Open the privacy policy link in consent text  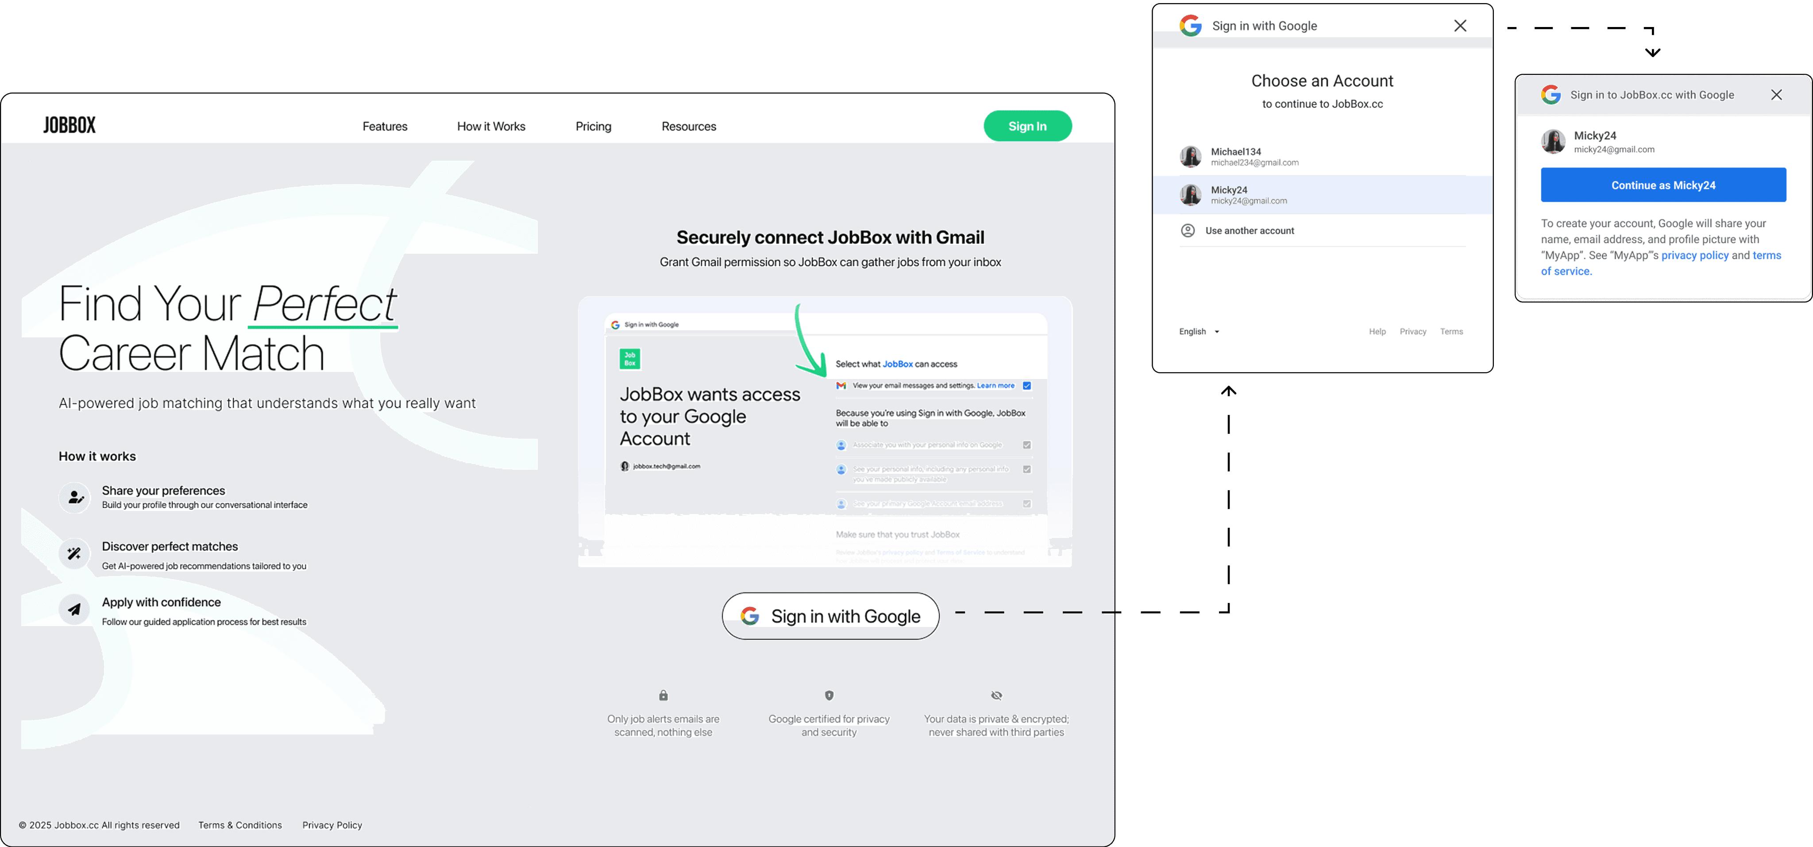(x=1695, y=255)
